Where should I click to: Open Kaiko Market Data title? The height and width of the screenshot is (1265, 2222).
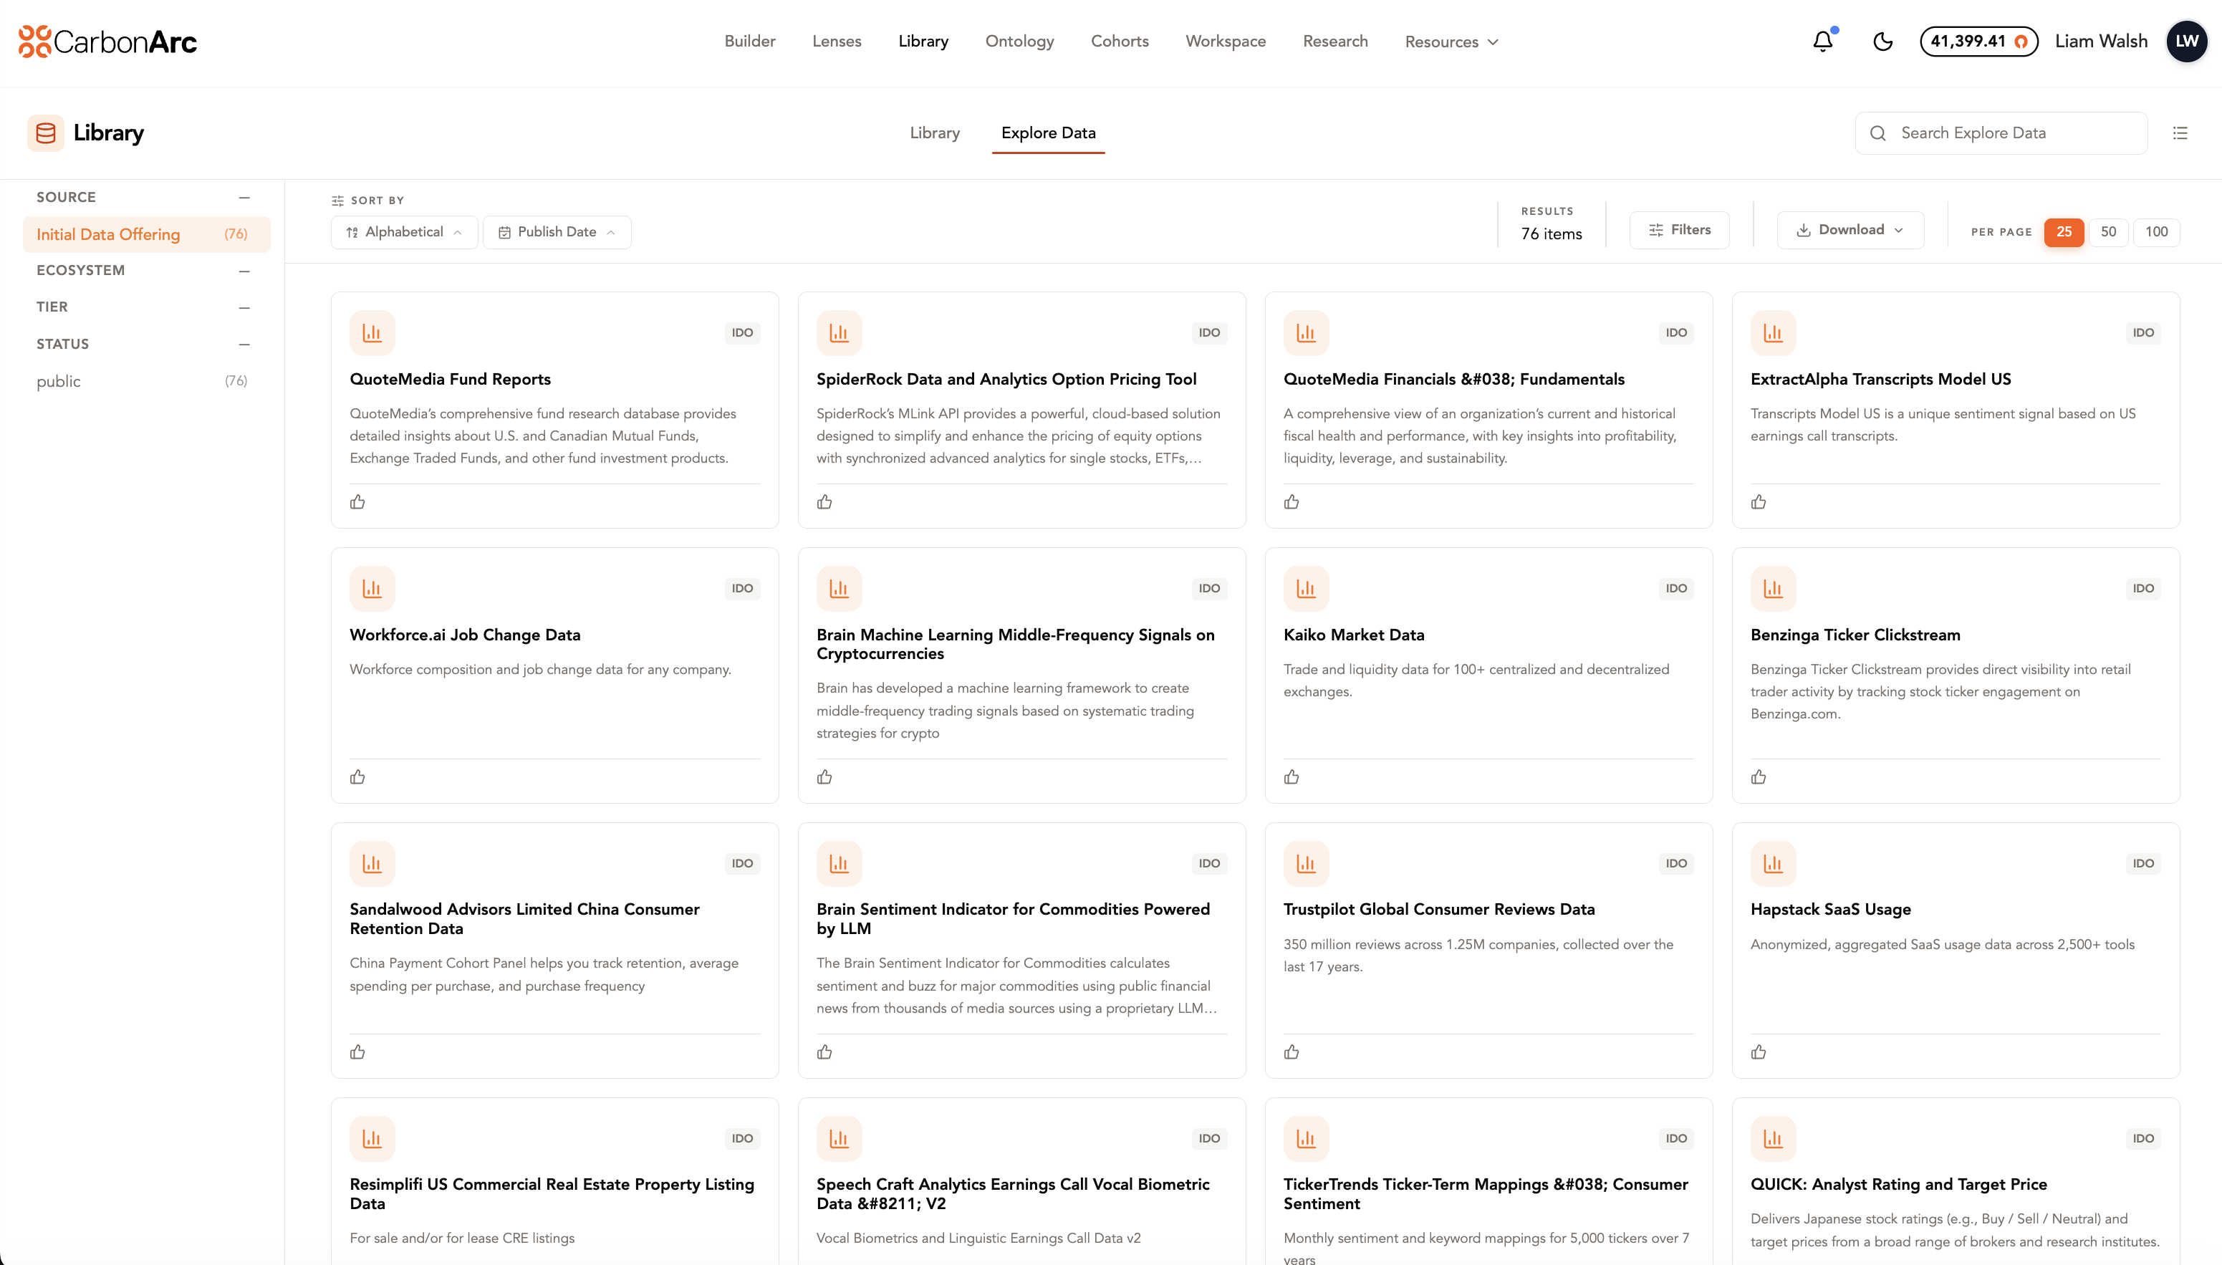click(1353, 634)
